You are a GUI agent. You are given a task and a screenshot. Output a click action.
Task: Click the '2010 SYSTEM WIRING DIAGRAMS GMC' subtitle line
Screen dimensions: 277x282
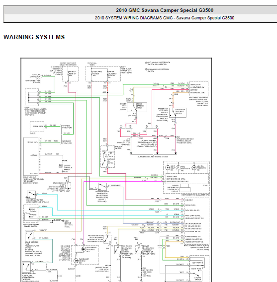click(x=165, y=18)
